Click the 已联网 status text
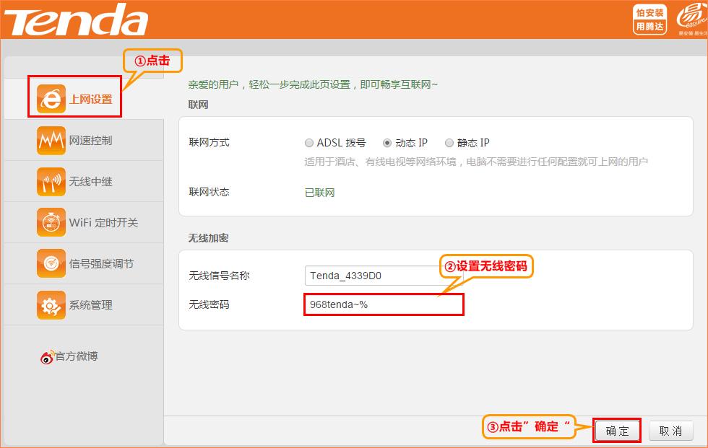 319,193
